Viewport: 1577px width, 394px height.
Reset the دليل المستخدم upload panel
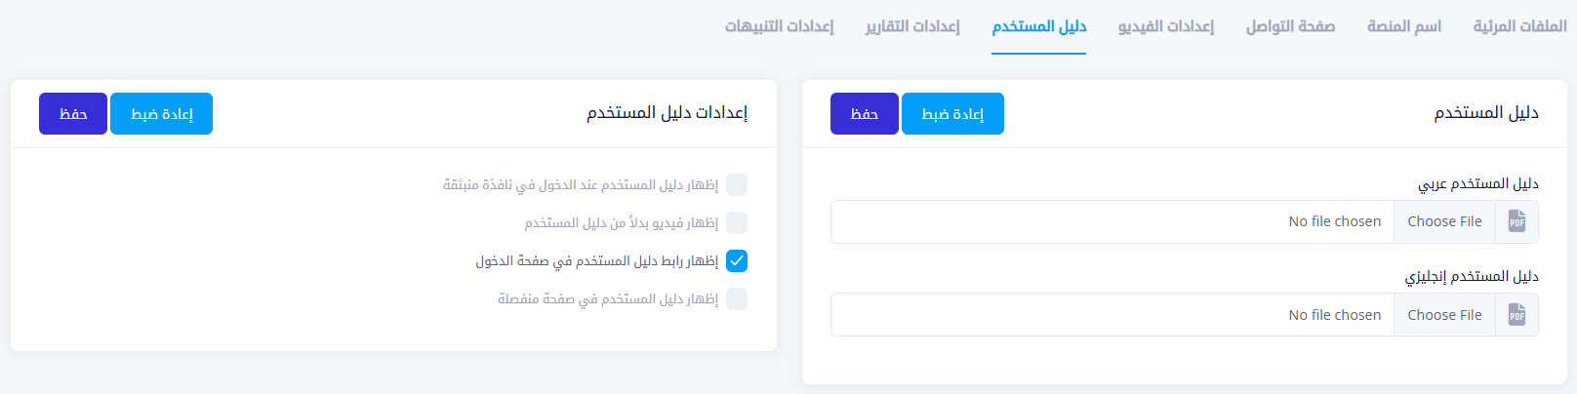pos(952,114)
